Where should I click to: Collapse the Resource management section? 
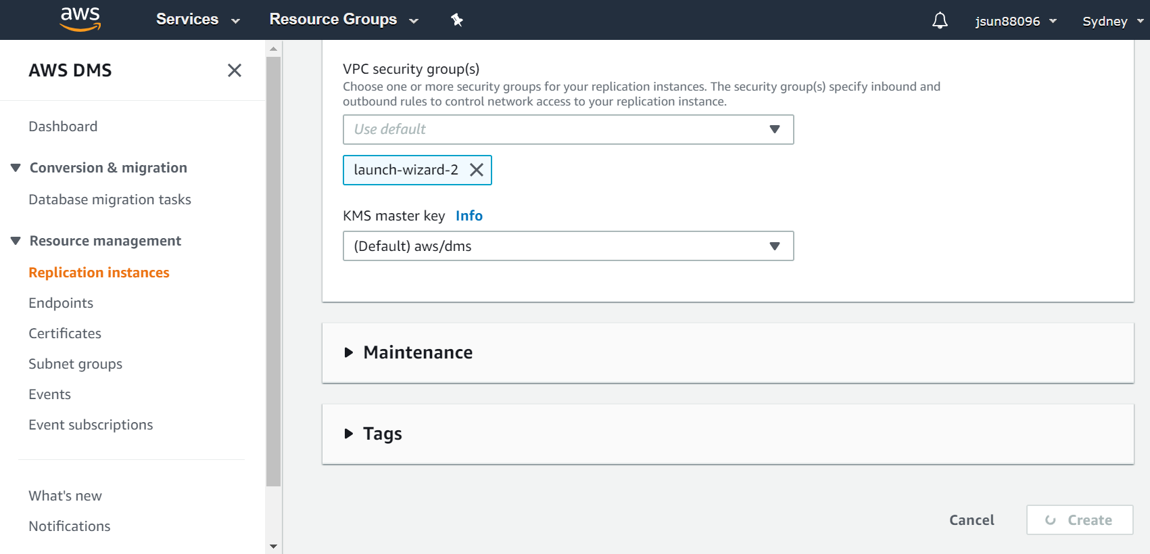point(16,241)
